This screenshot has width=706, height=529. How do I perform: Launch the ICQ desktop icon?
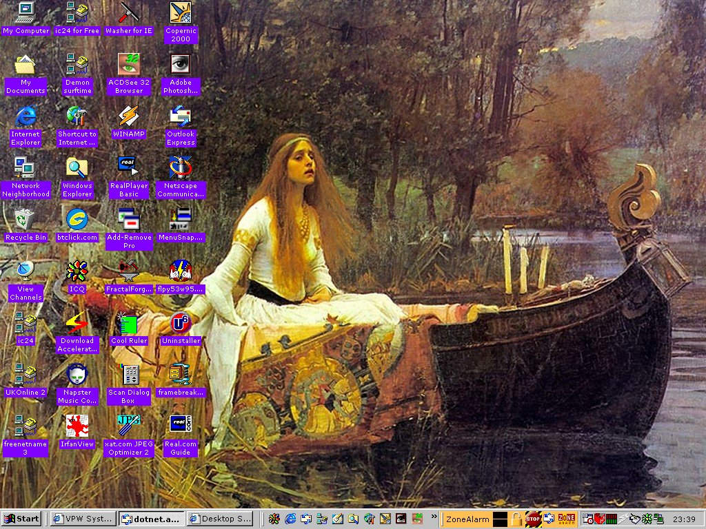[77, 271]
